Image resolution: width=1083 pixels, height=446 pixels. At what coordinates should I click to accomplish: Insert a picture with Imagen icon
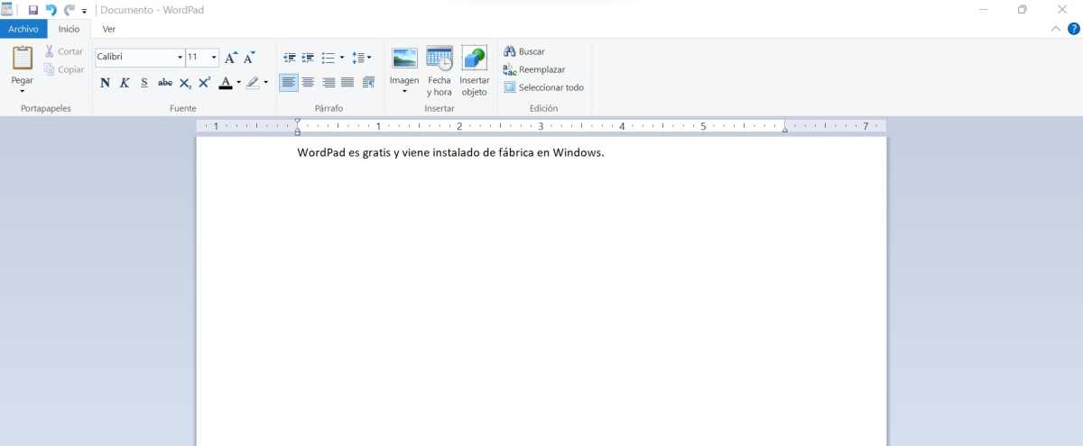pyautogui.click(x=404, y=59)
